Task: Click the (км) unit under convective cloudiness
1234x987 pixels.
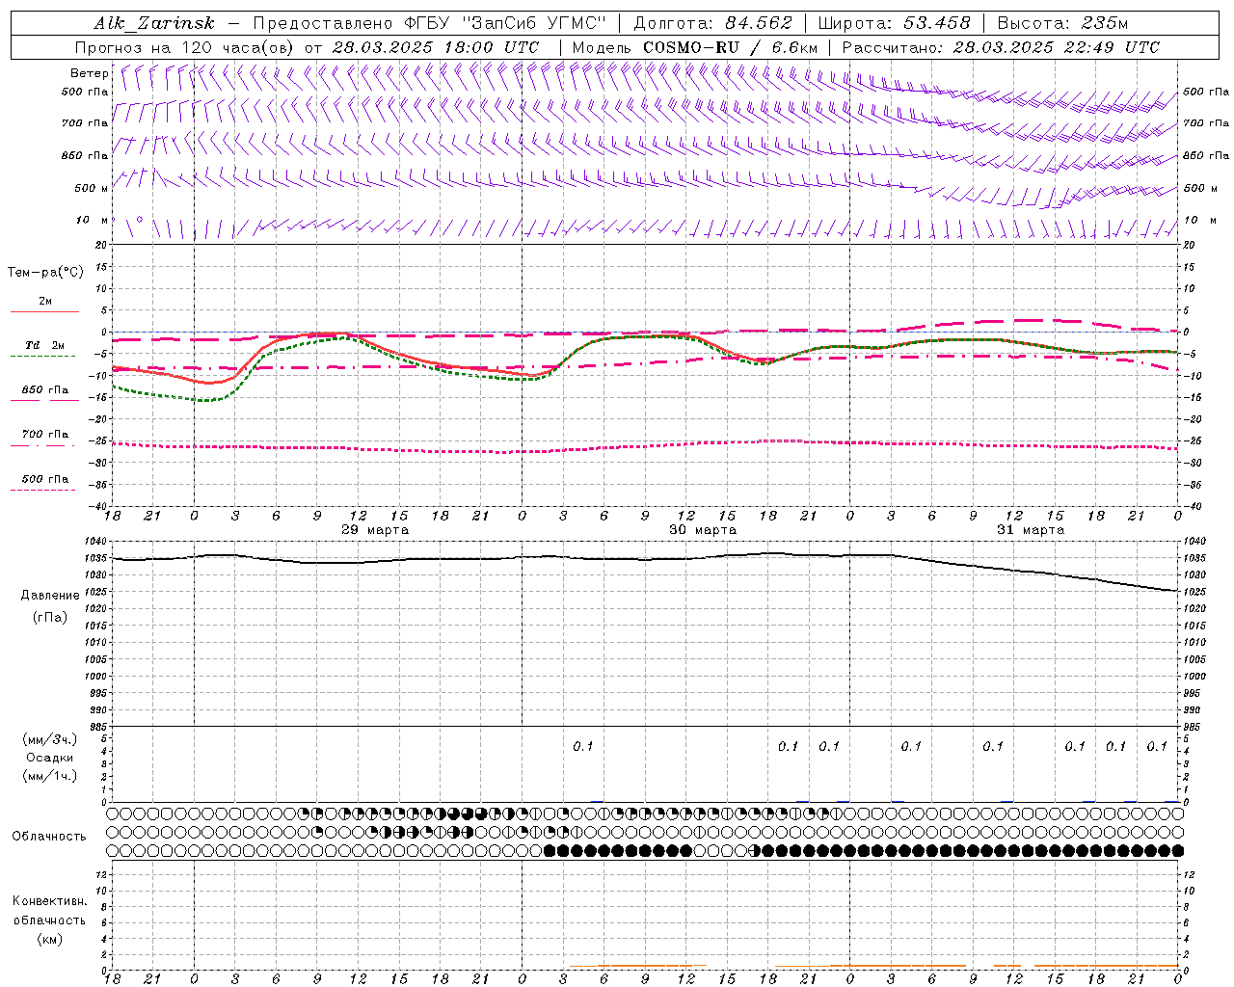Action: coord(50,939)
